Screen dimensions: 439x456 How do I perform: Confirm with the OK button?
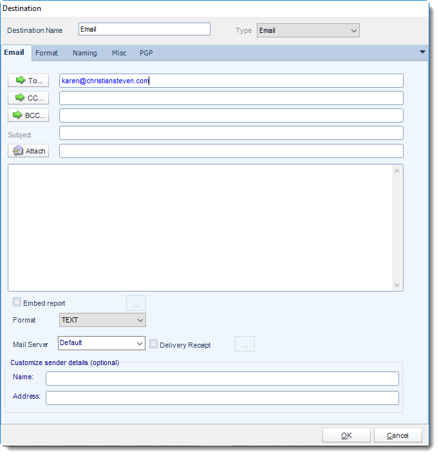click(346, 435)
